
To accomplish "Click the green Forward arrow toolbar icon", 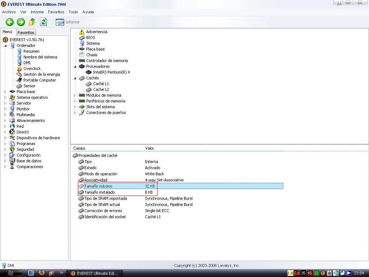I will 21,22.
